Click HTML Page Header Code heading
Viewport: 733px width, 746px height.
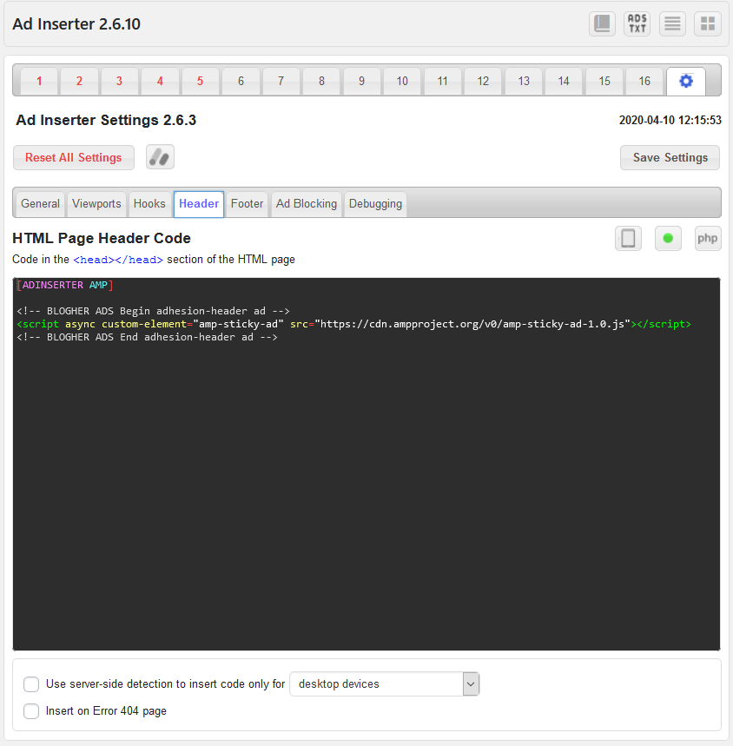(102, 238)
